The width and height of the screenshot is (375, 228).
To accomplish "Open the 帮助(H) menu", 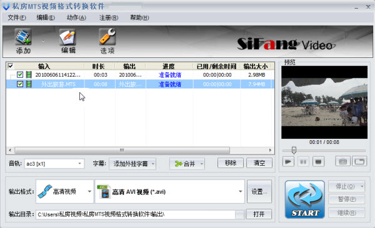I will click(x=139, y=17).
